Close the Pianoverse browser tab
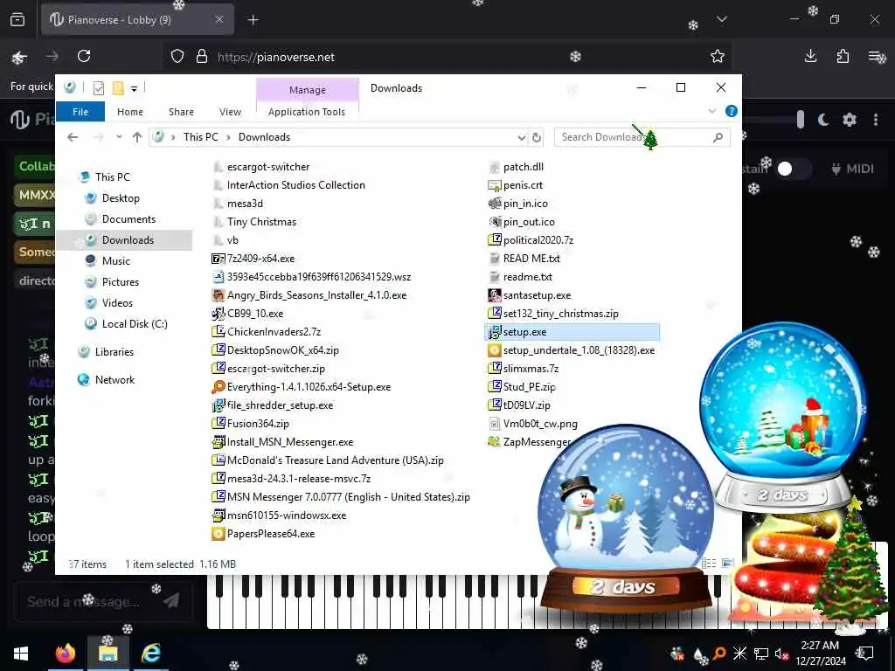Viewport: 895px width, 671px height. pyautogui.click(x=219, y=19)
